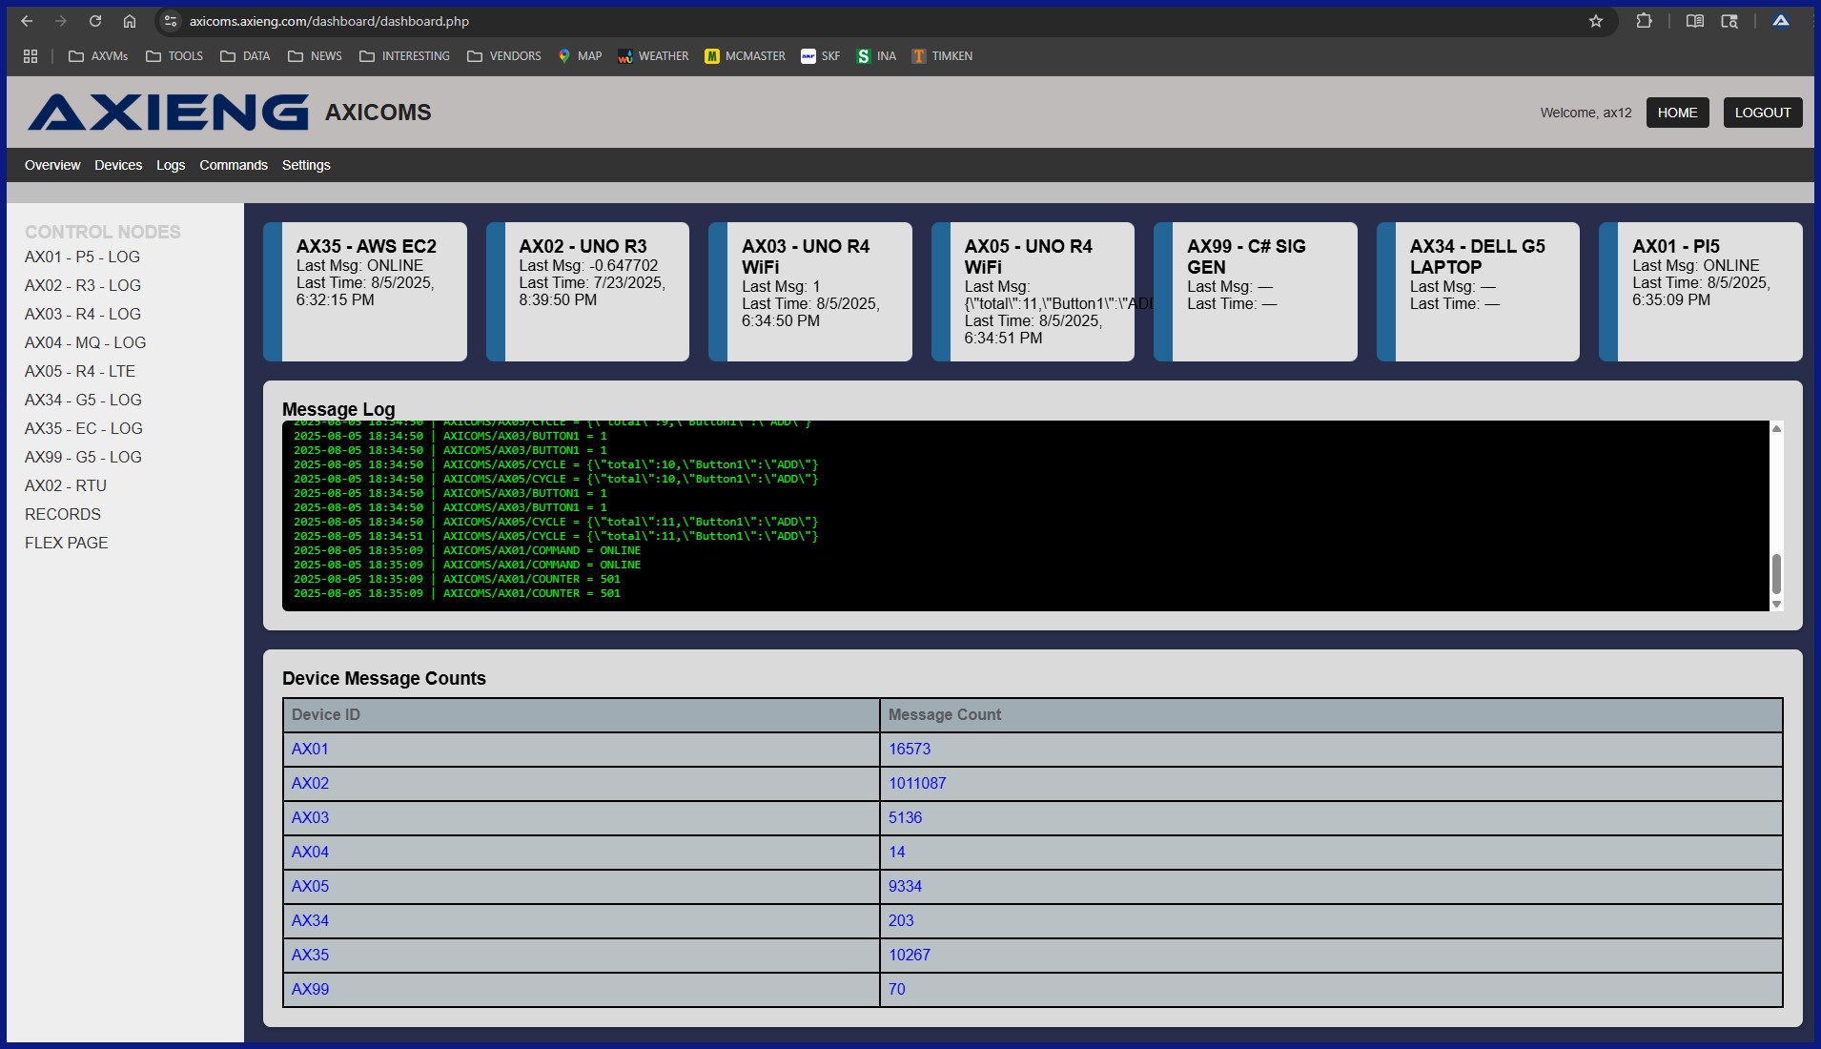Click the LOGOUT button
The image size is (1821, 1049).
(1760, 112)
